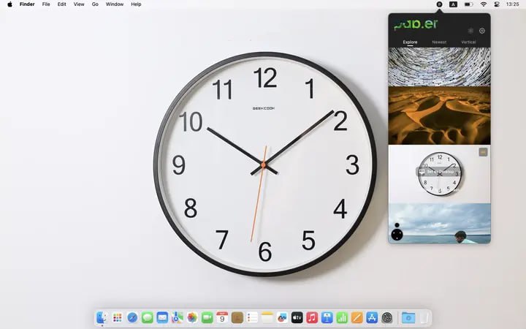Open the Trash in the Dock
This screenshot has height=329, width=526.
coord(424,317)
